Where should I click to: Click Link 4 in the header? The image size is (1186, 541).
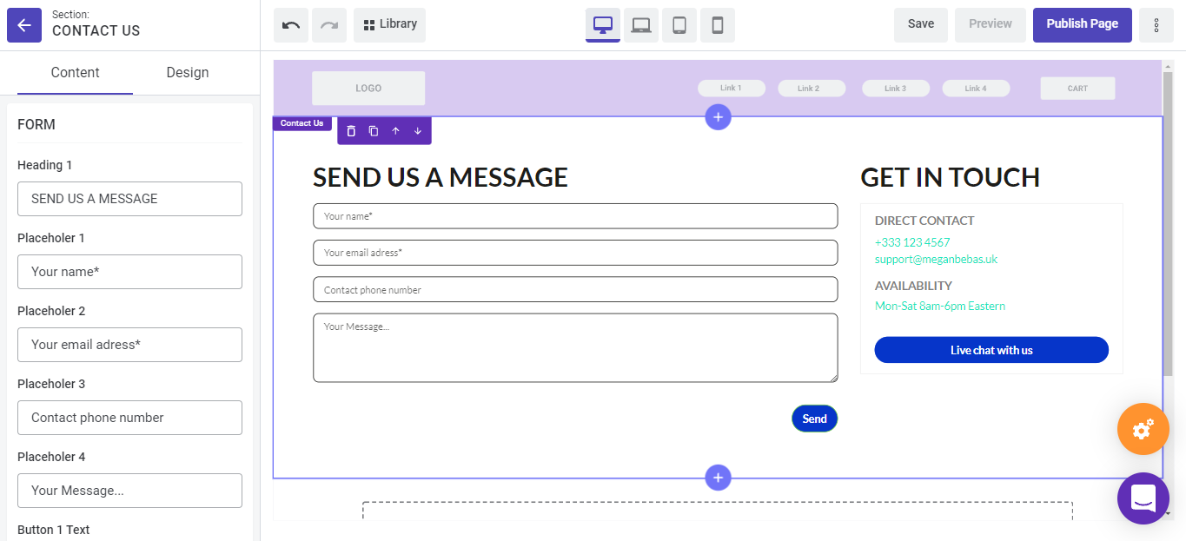tap(976, 89)
